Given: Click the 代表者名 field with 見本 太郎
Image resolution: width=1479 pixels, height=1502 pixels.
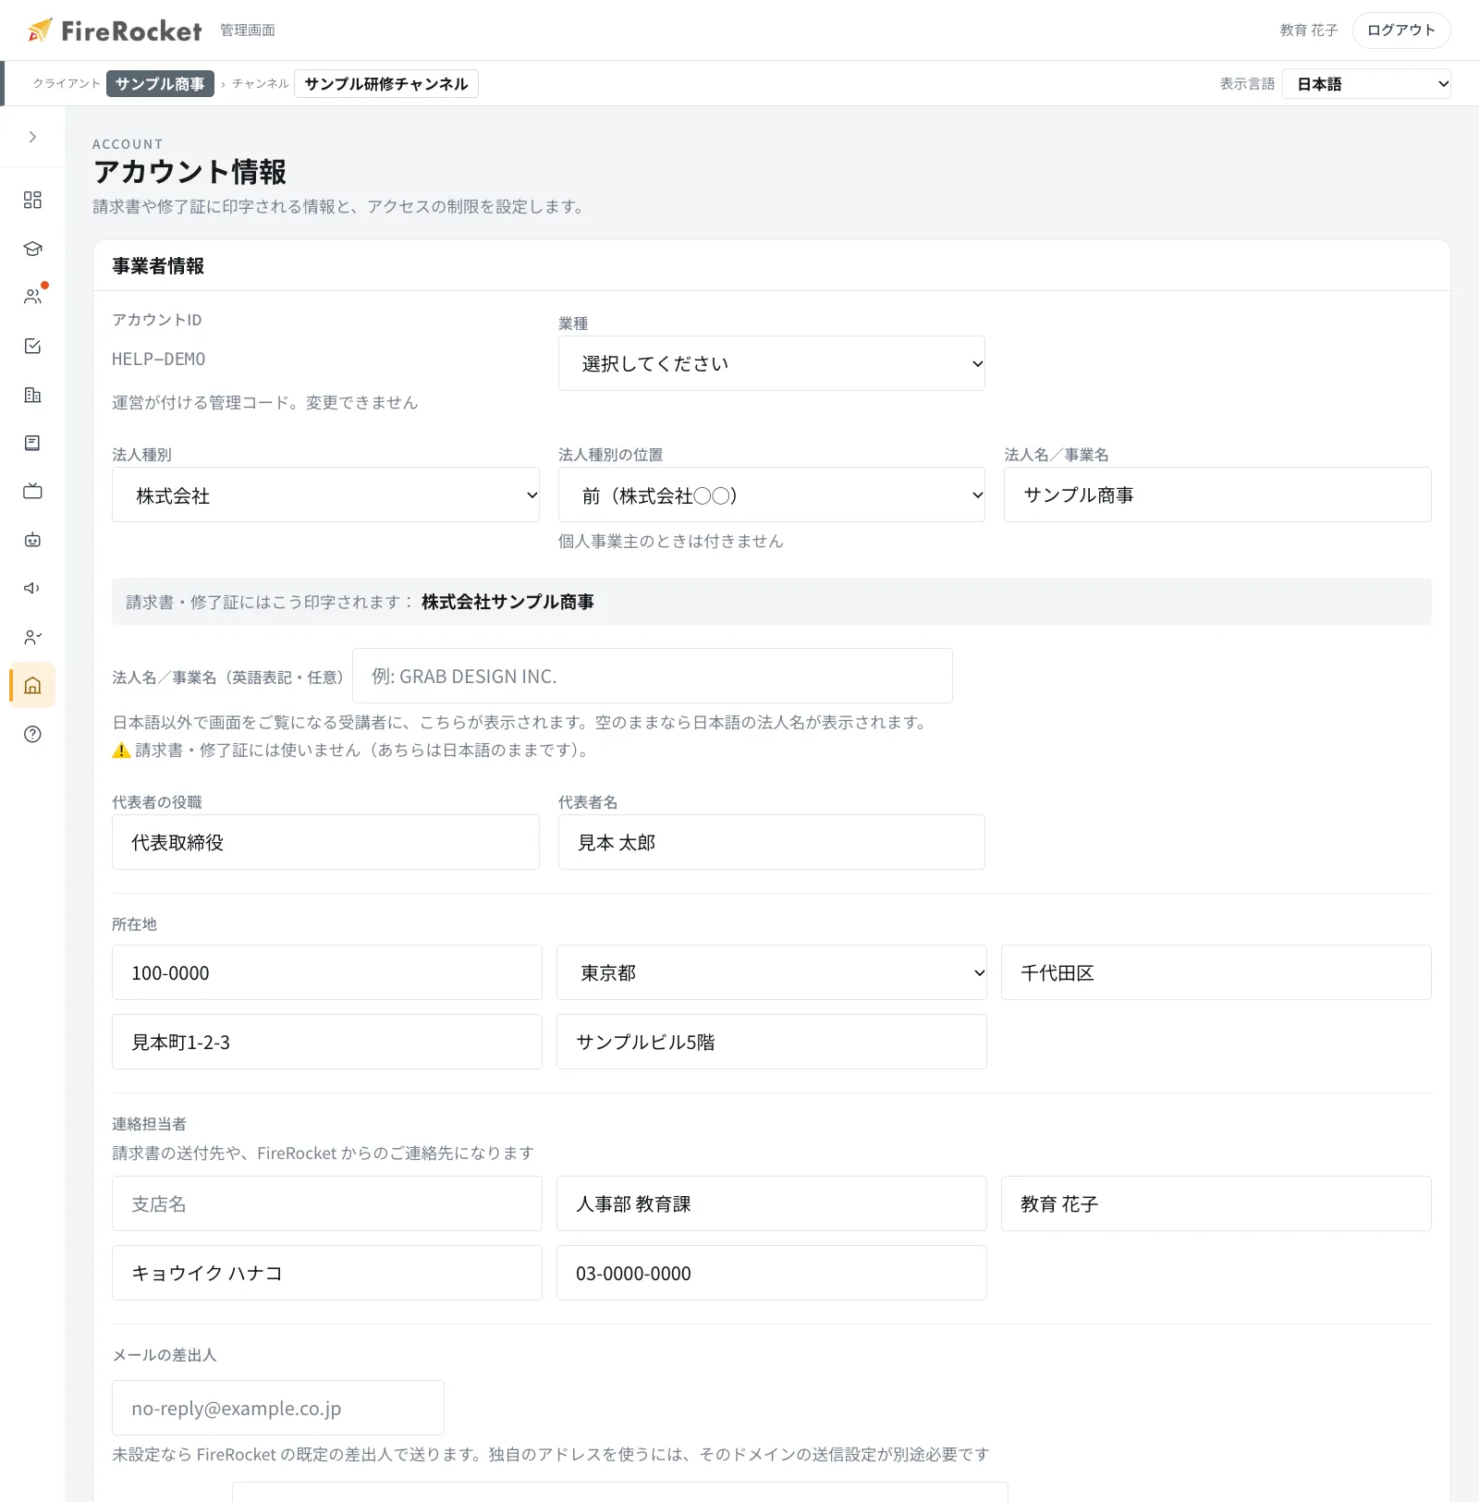Looking at the screenshot, I should coord(772,842).
